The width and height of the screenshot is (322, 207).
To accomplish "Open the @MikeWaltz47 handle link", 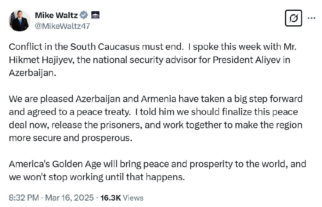I will [62, 26].
